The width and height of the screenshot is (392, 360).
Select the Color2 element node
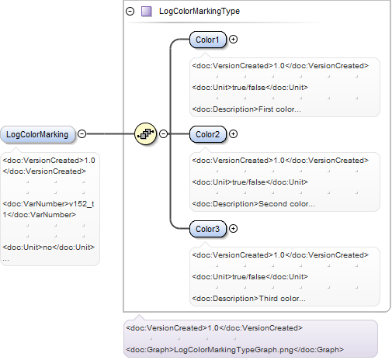tap(208, 134)
